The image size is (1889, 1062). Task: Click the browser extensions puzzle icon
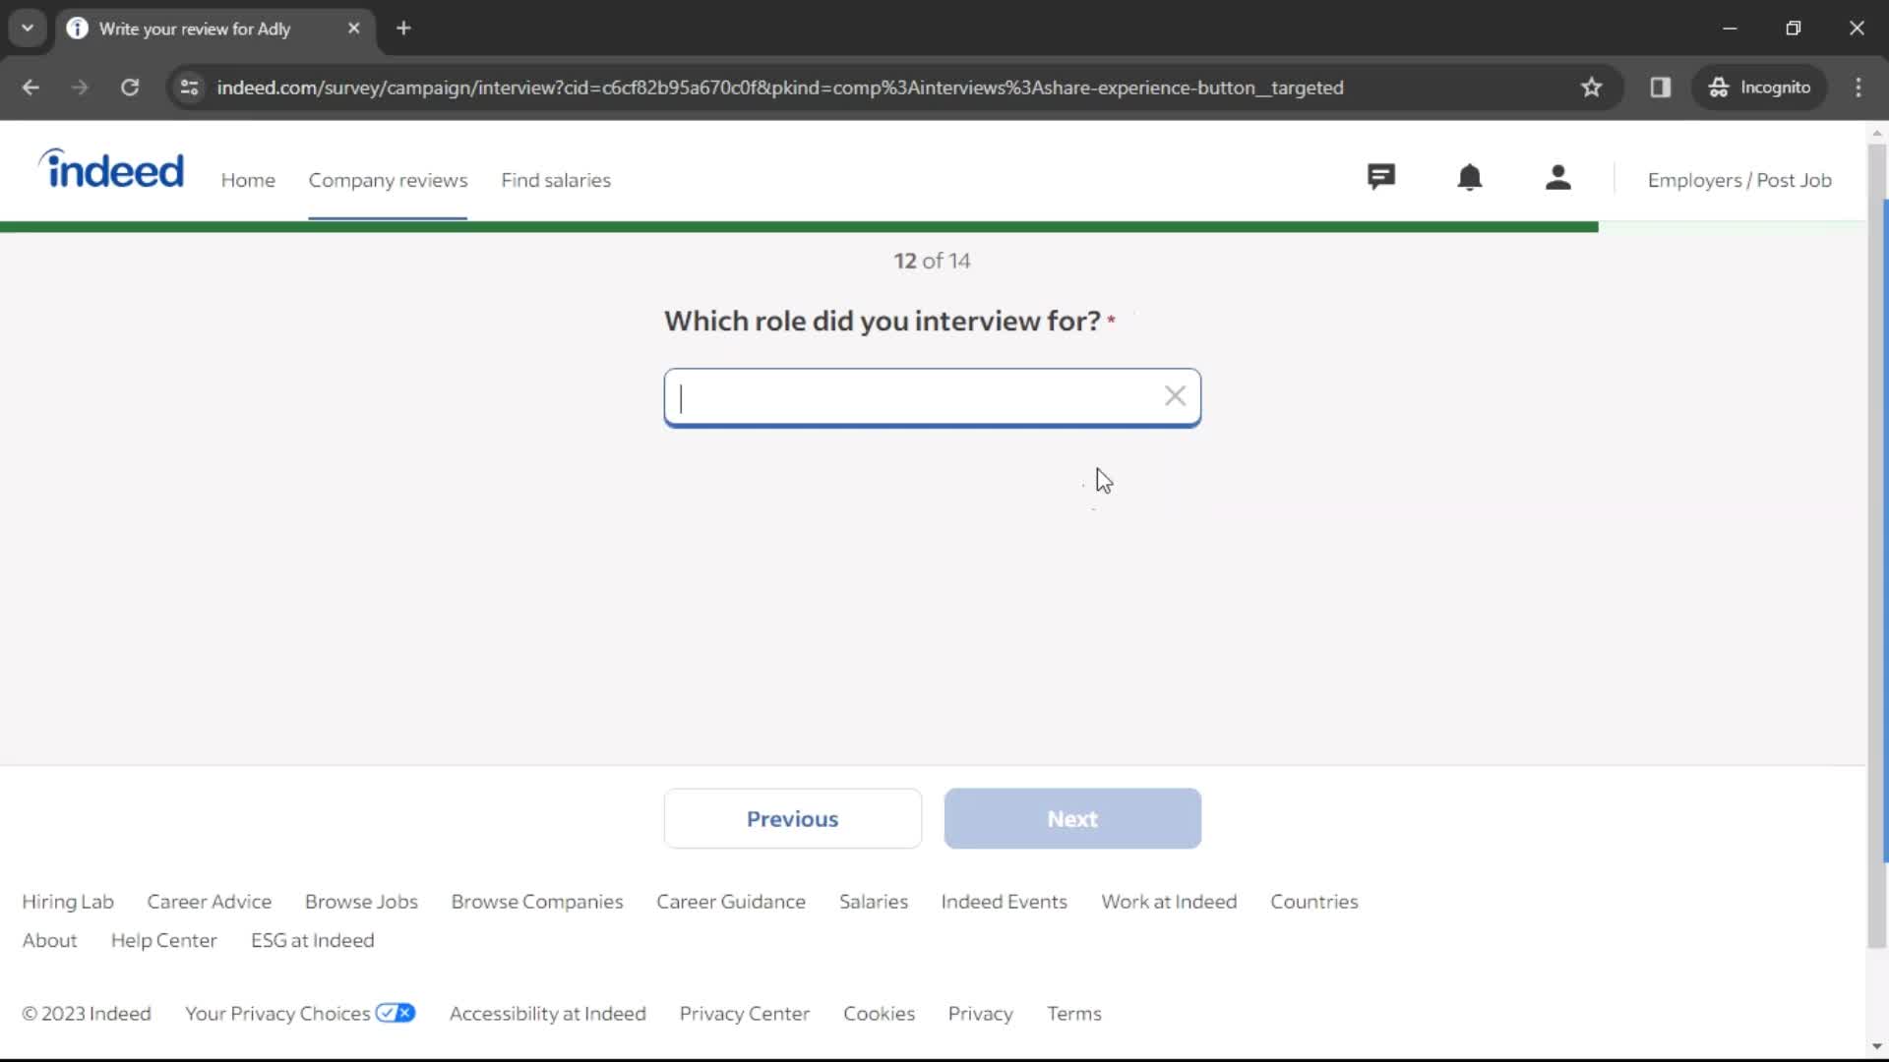click(x=1661, y=87)
